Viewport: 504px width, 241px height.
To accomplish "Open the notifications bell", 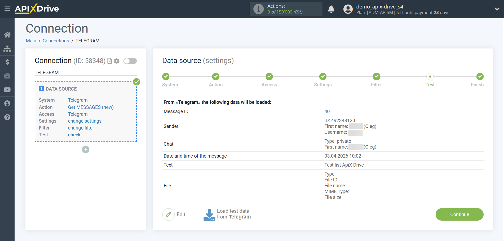I will pyautogui.click(x=331, y=9).
